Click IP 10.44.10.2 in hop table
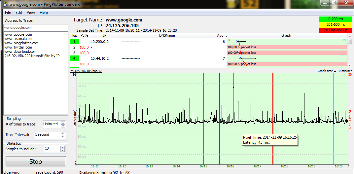 [100, 58]
